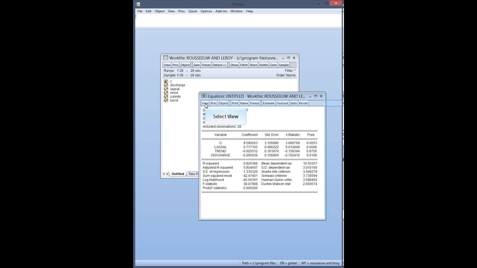Switch to the Untitled workfile page tab
The image size is (477, 268).
pyautogui.click(x=178, y=174)
